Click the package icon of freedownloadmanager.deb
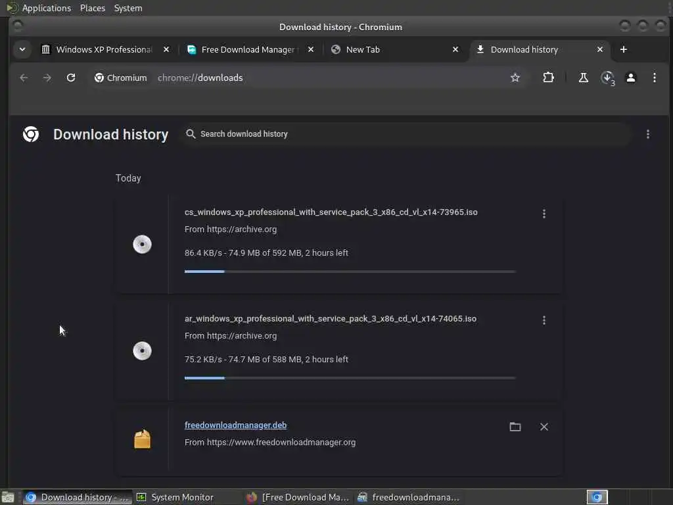The width and height of the screenshot is (673, 505). (142, 439)
